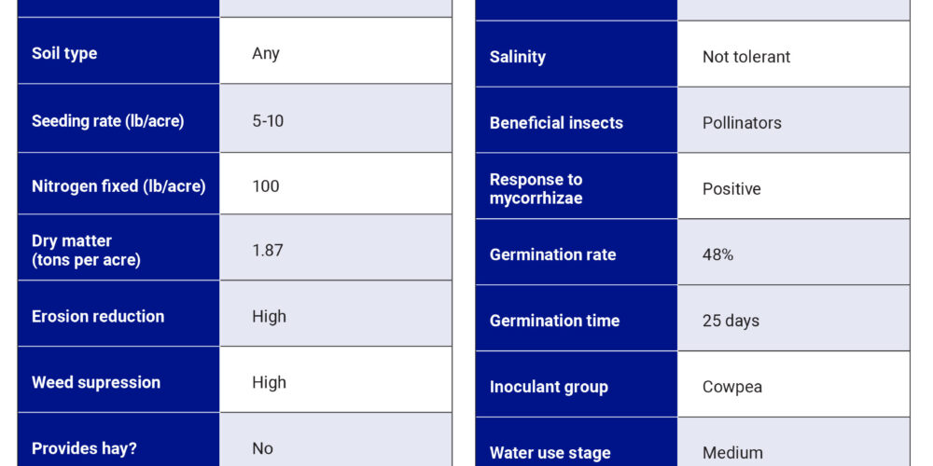Click the High value beside Weed supression

269,382
